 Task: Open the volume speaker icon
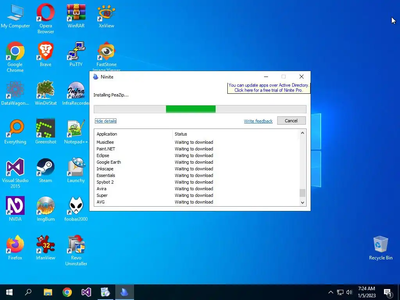[x=349, y=292]
